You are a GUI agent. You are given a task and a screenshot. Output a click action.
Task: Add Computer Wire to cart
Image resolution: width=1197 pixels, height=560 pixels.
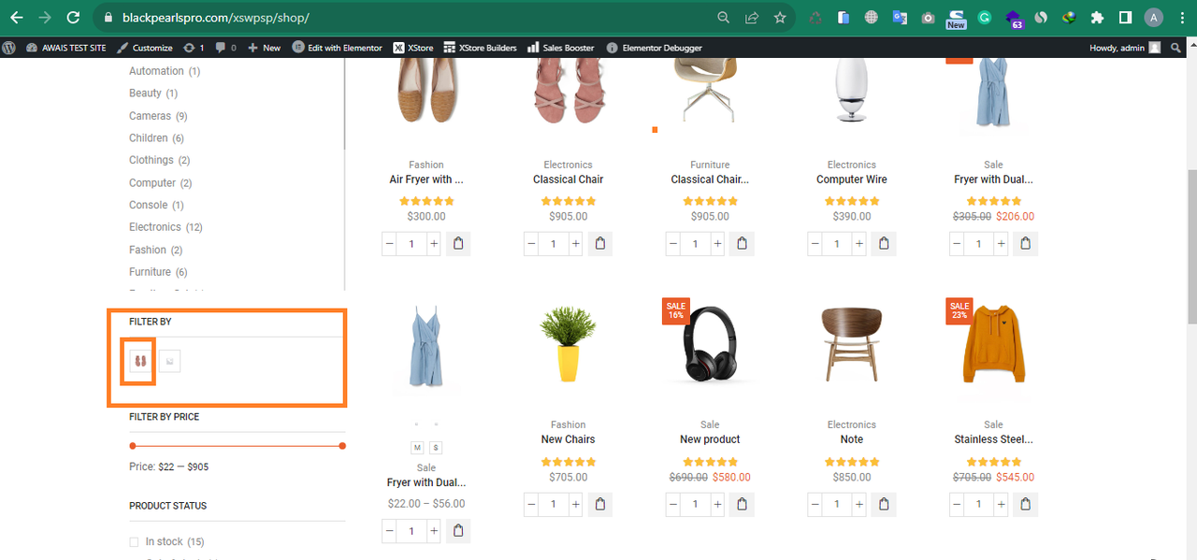point(884,244)
